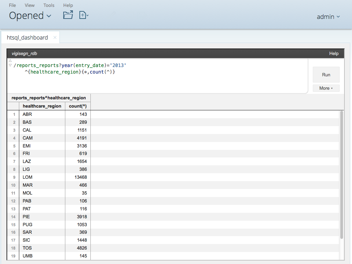Select the CAM region cell
Screen dimensions: 352x264
42,138
